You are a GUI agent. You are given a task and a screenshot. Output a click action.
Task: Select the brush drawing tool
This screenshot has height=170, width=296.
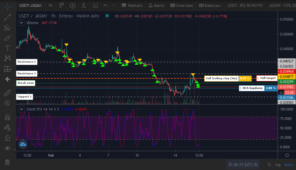tap(7, 38)
